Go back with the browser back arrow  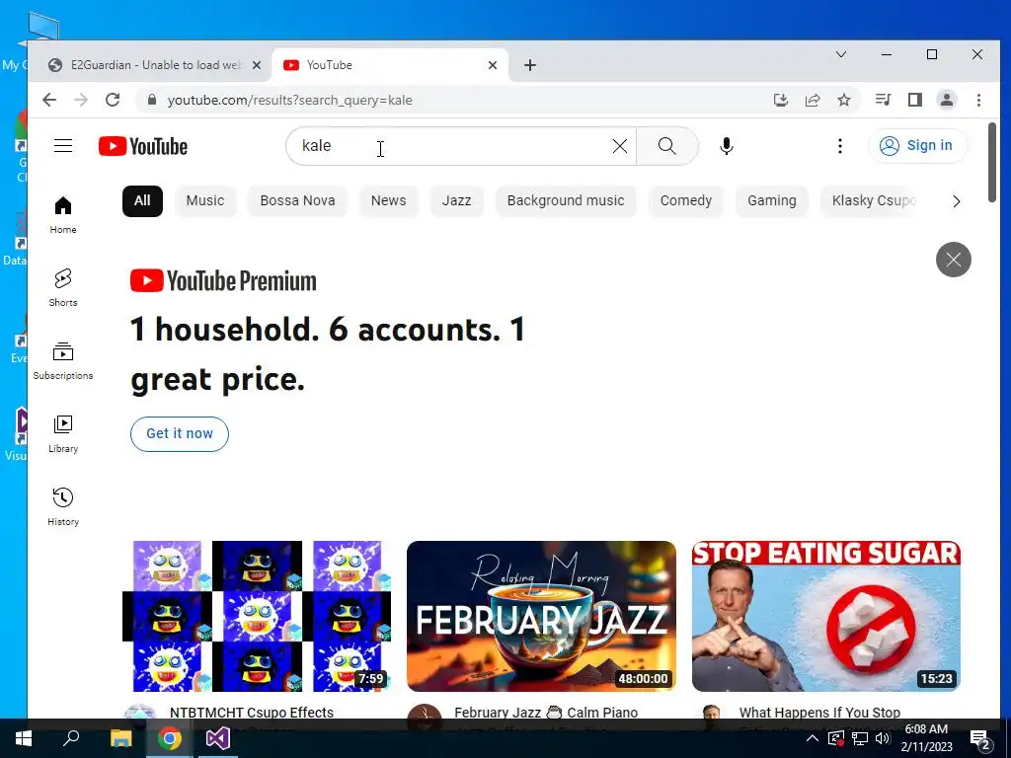(49, 100)
